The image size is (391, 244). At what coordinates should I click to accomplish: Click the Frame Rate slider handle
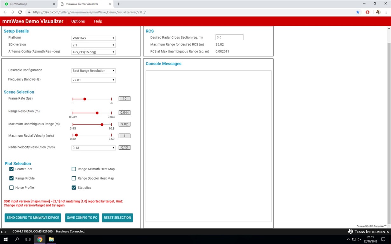click(x=85, y=99)
